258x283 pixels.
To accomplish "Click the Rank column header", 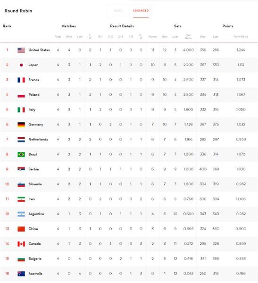I will click(x=7, y=26).
